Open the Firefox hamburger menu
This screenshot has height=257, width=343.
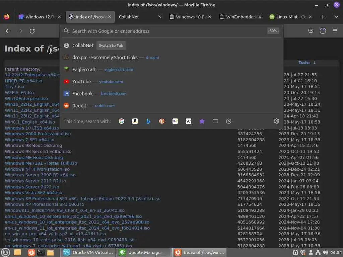[x=335, y=31]
